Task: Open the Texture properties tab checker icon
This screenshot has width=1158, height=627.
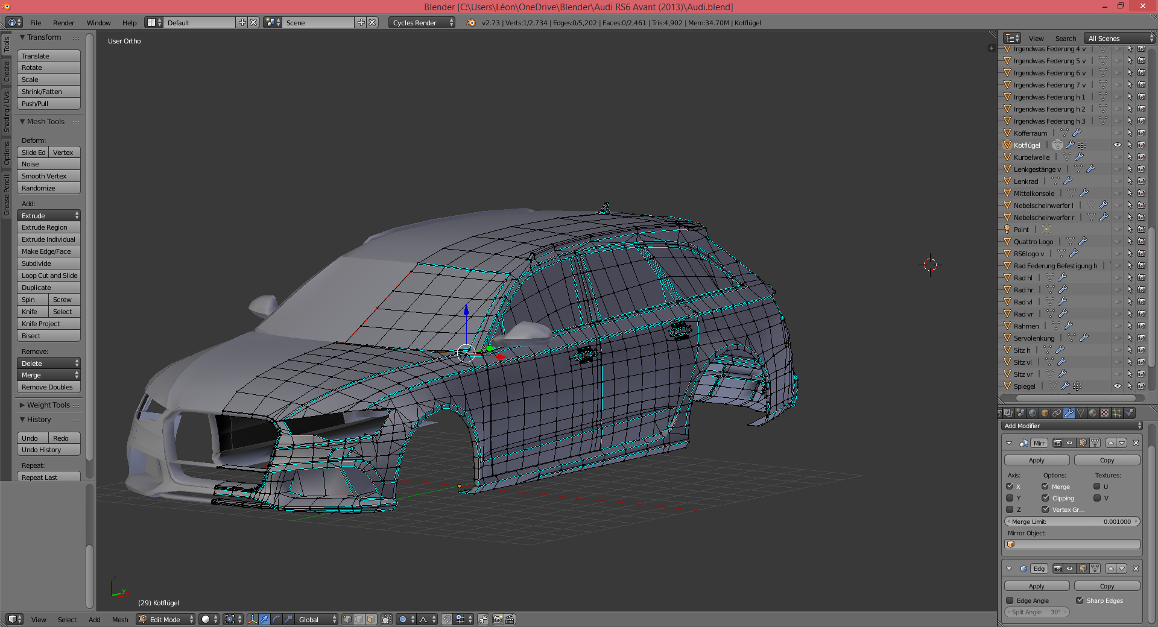Action: click(1105, 413)
